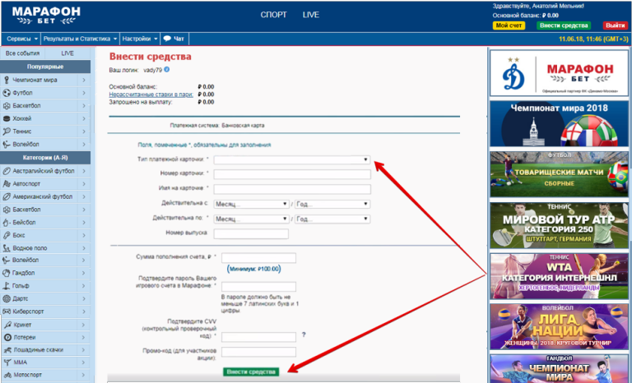Click the water polo icon
The width and height of the screenshot is (632, 383).
pyautogui.click(x=7, y=248)
